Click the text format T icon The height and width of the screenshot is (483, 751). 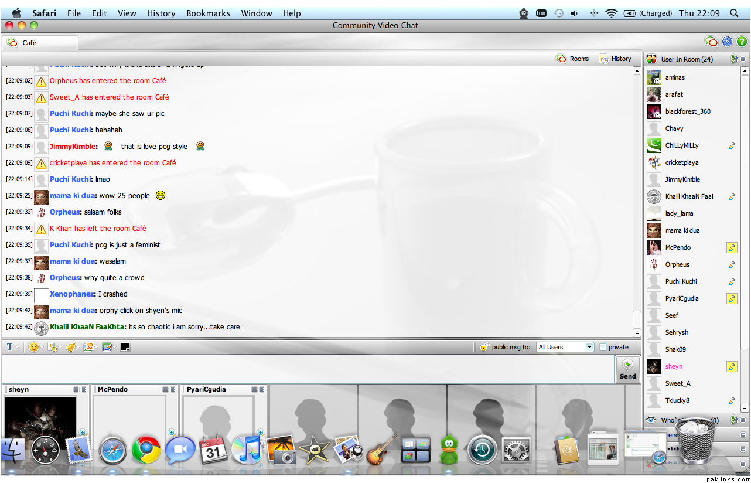[x=10, y=347]
